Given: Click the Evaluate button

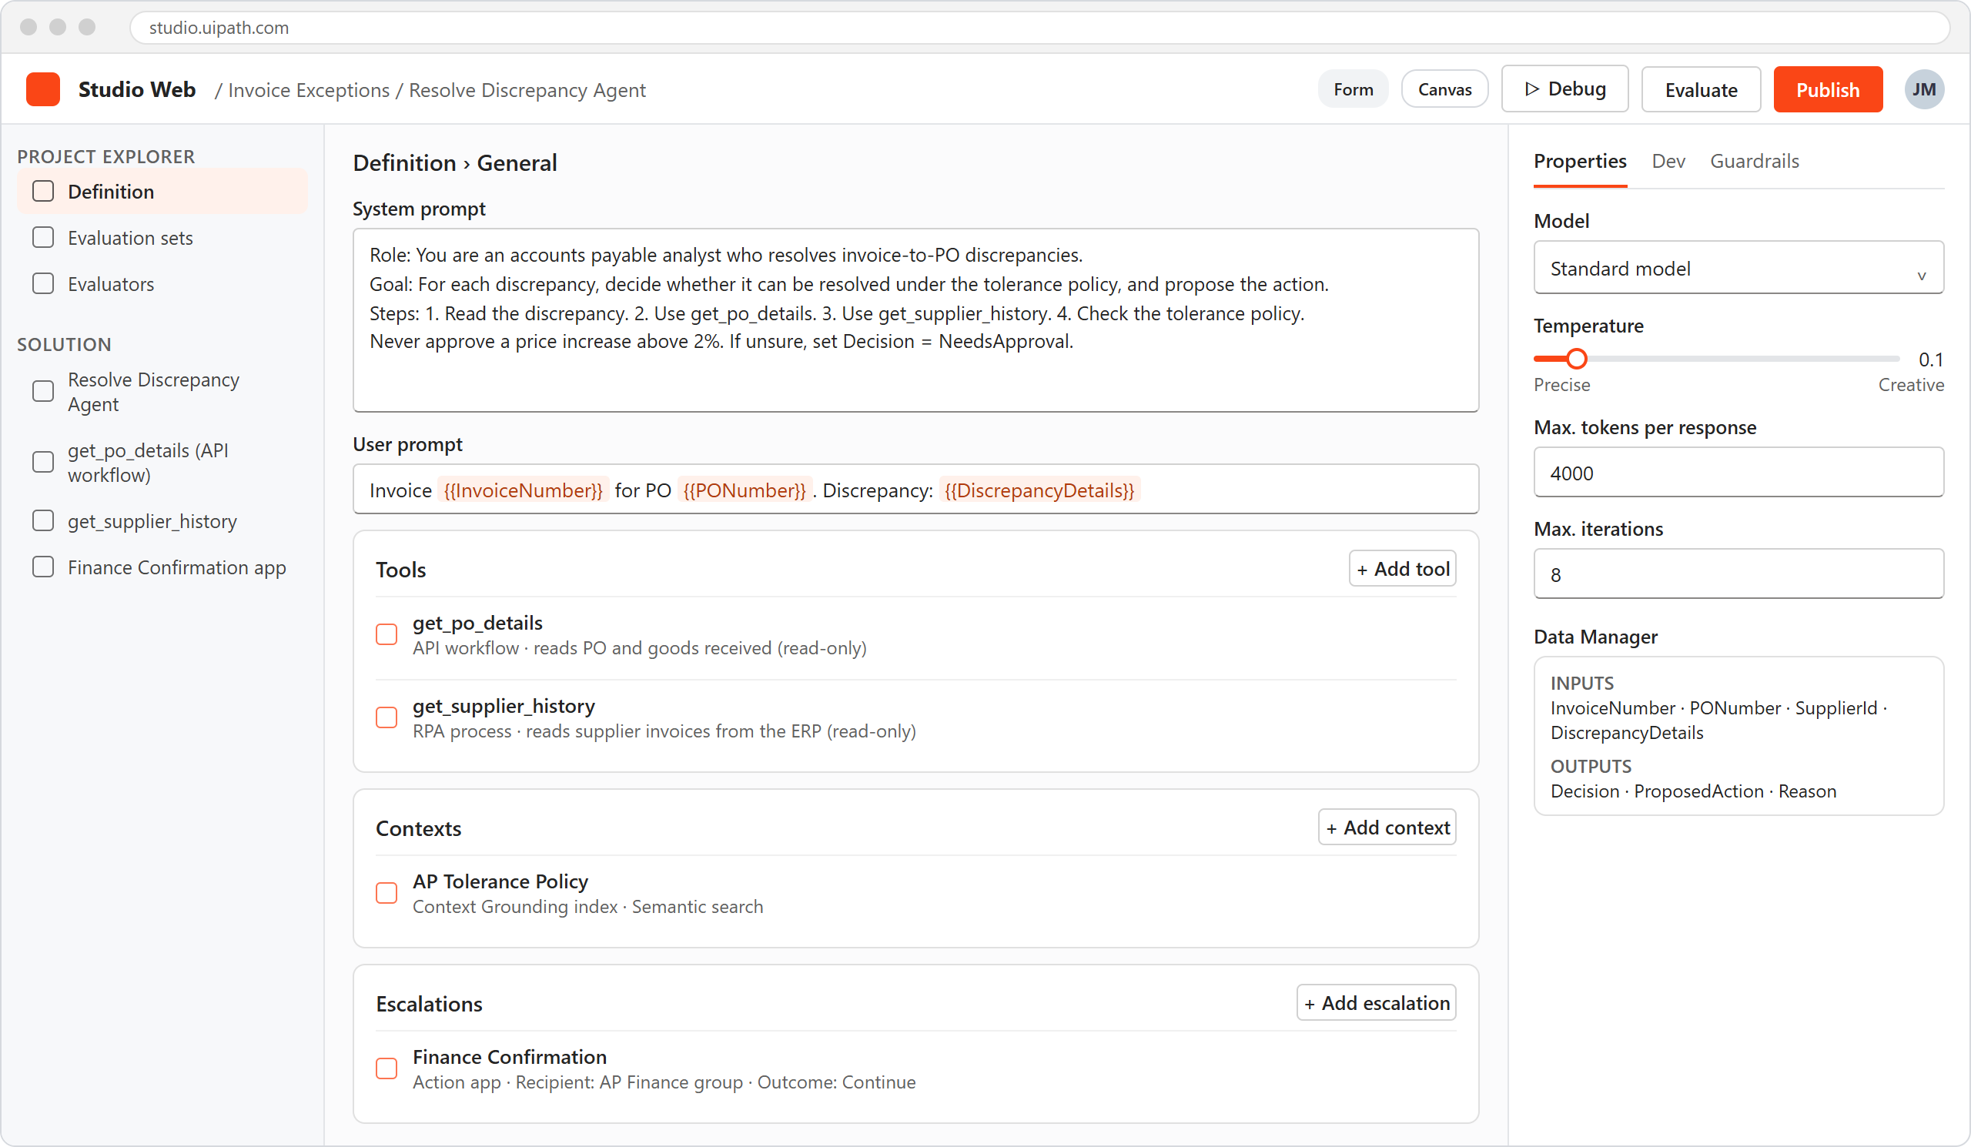Looking at the screenshot, I should pos(1701,90).
